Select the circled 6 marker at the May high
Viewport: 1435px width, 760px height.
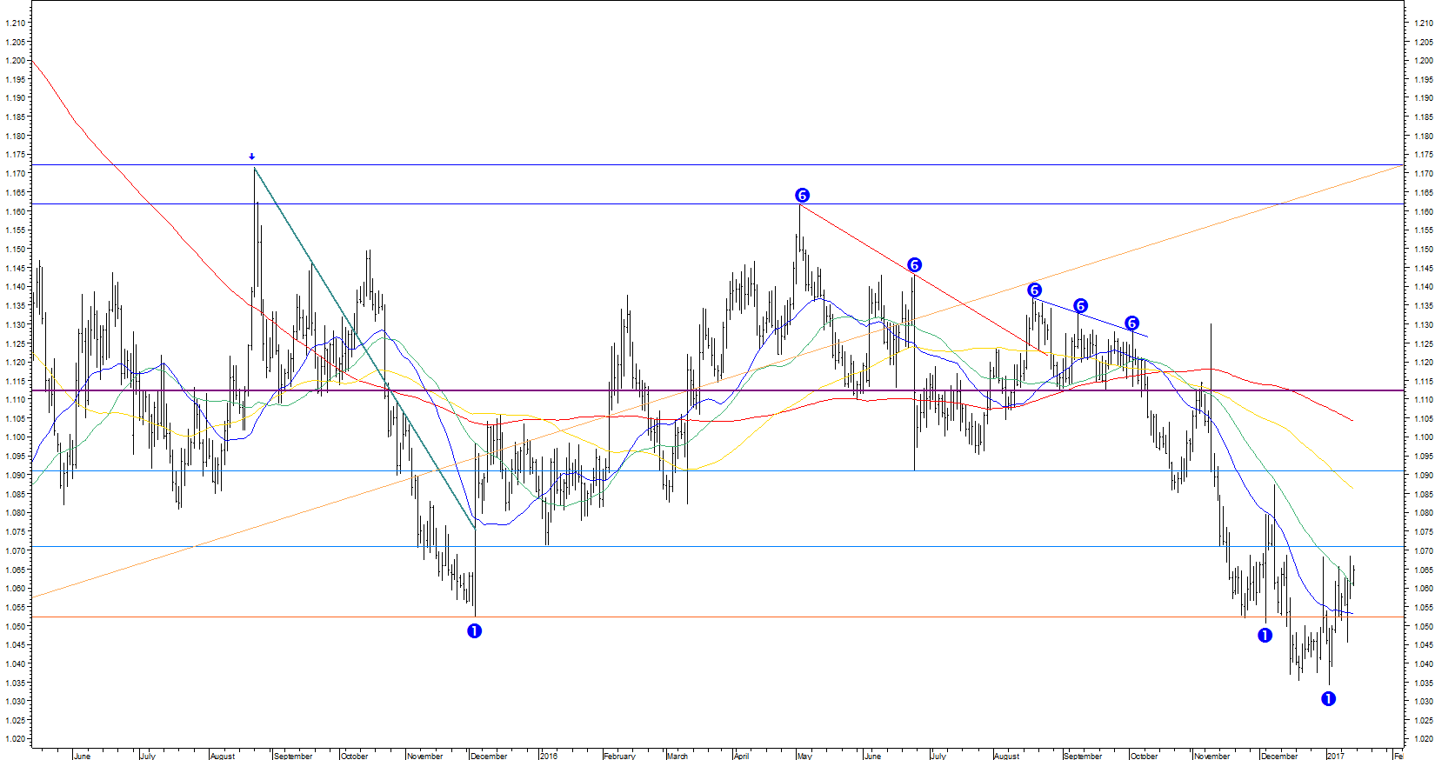pyautogui.click(x=802, y=195)
